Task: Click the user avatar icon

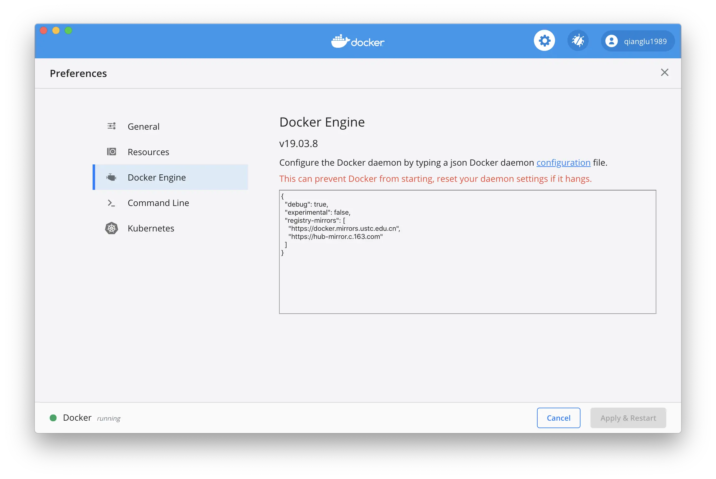Action: pos(611,41)
